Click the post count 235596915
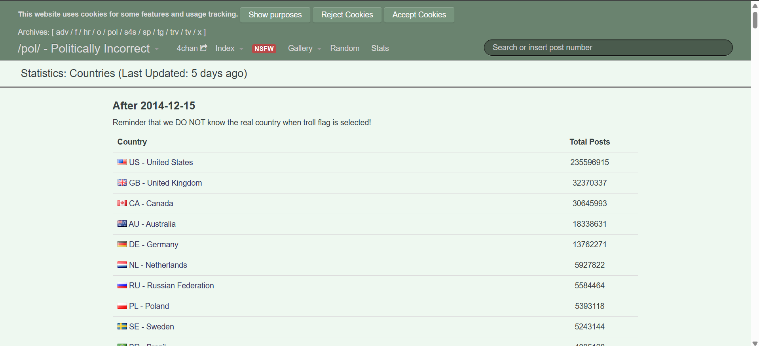The image size is (759, 346). point(590,162)
